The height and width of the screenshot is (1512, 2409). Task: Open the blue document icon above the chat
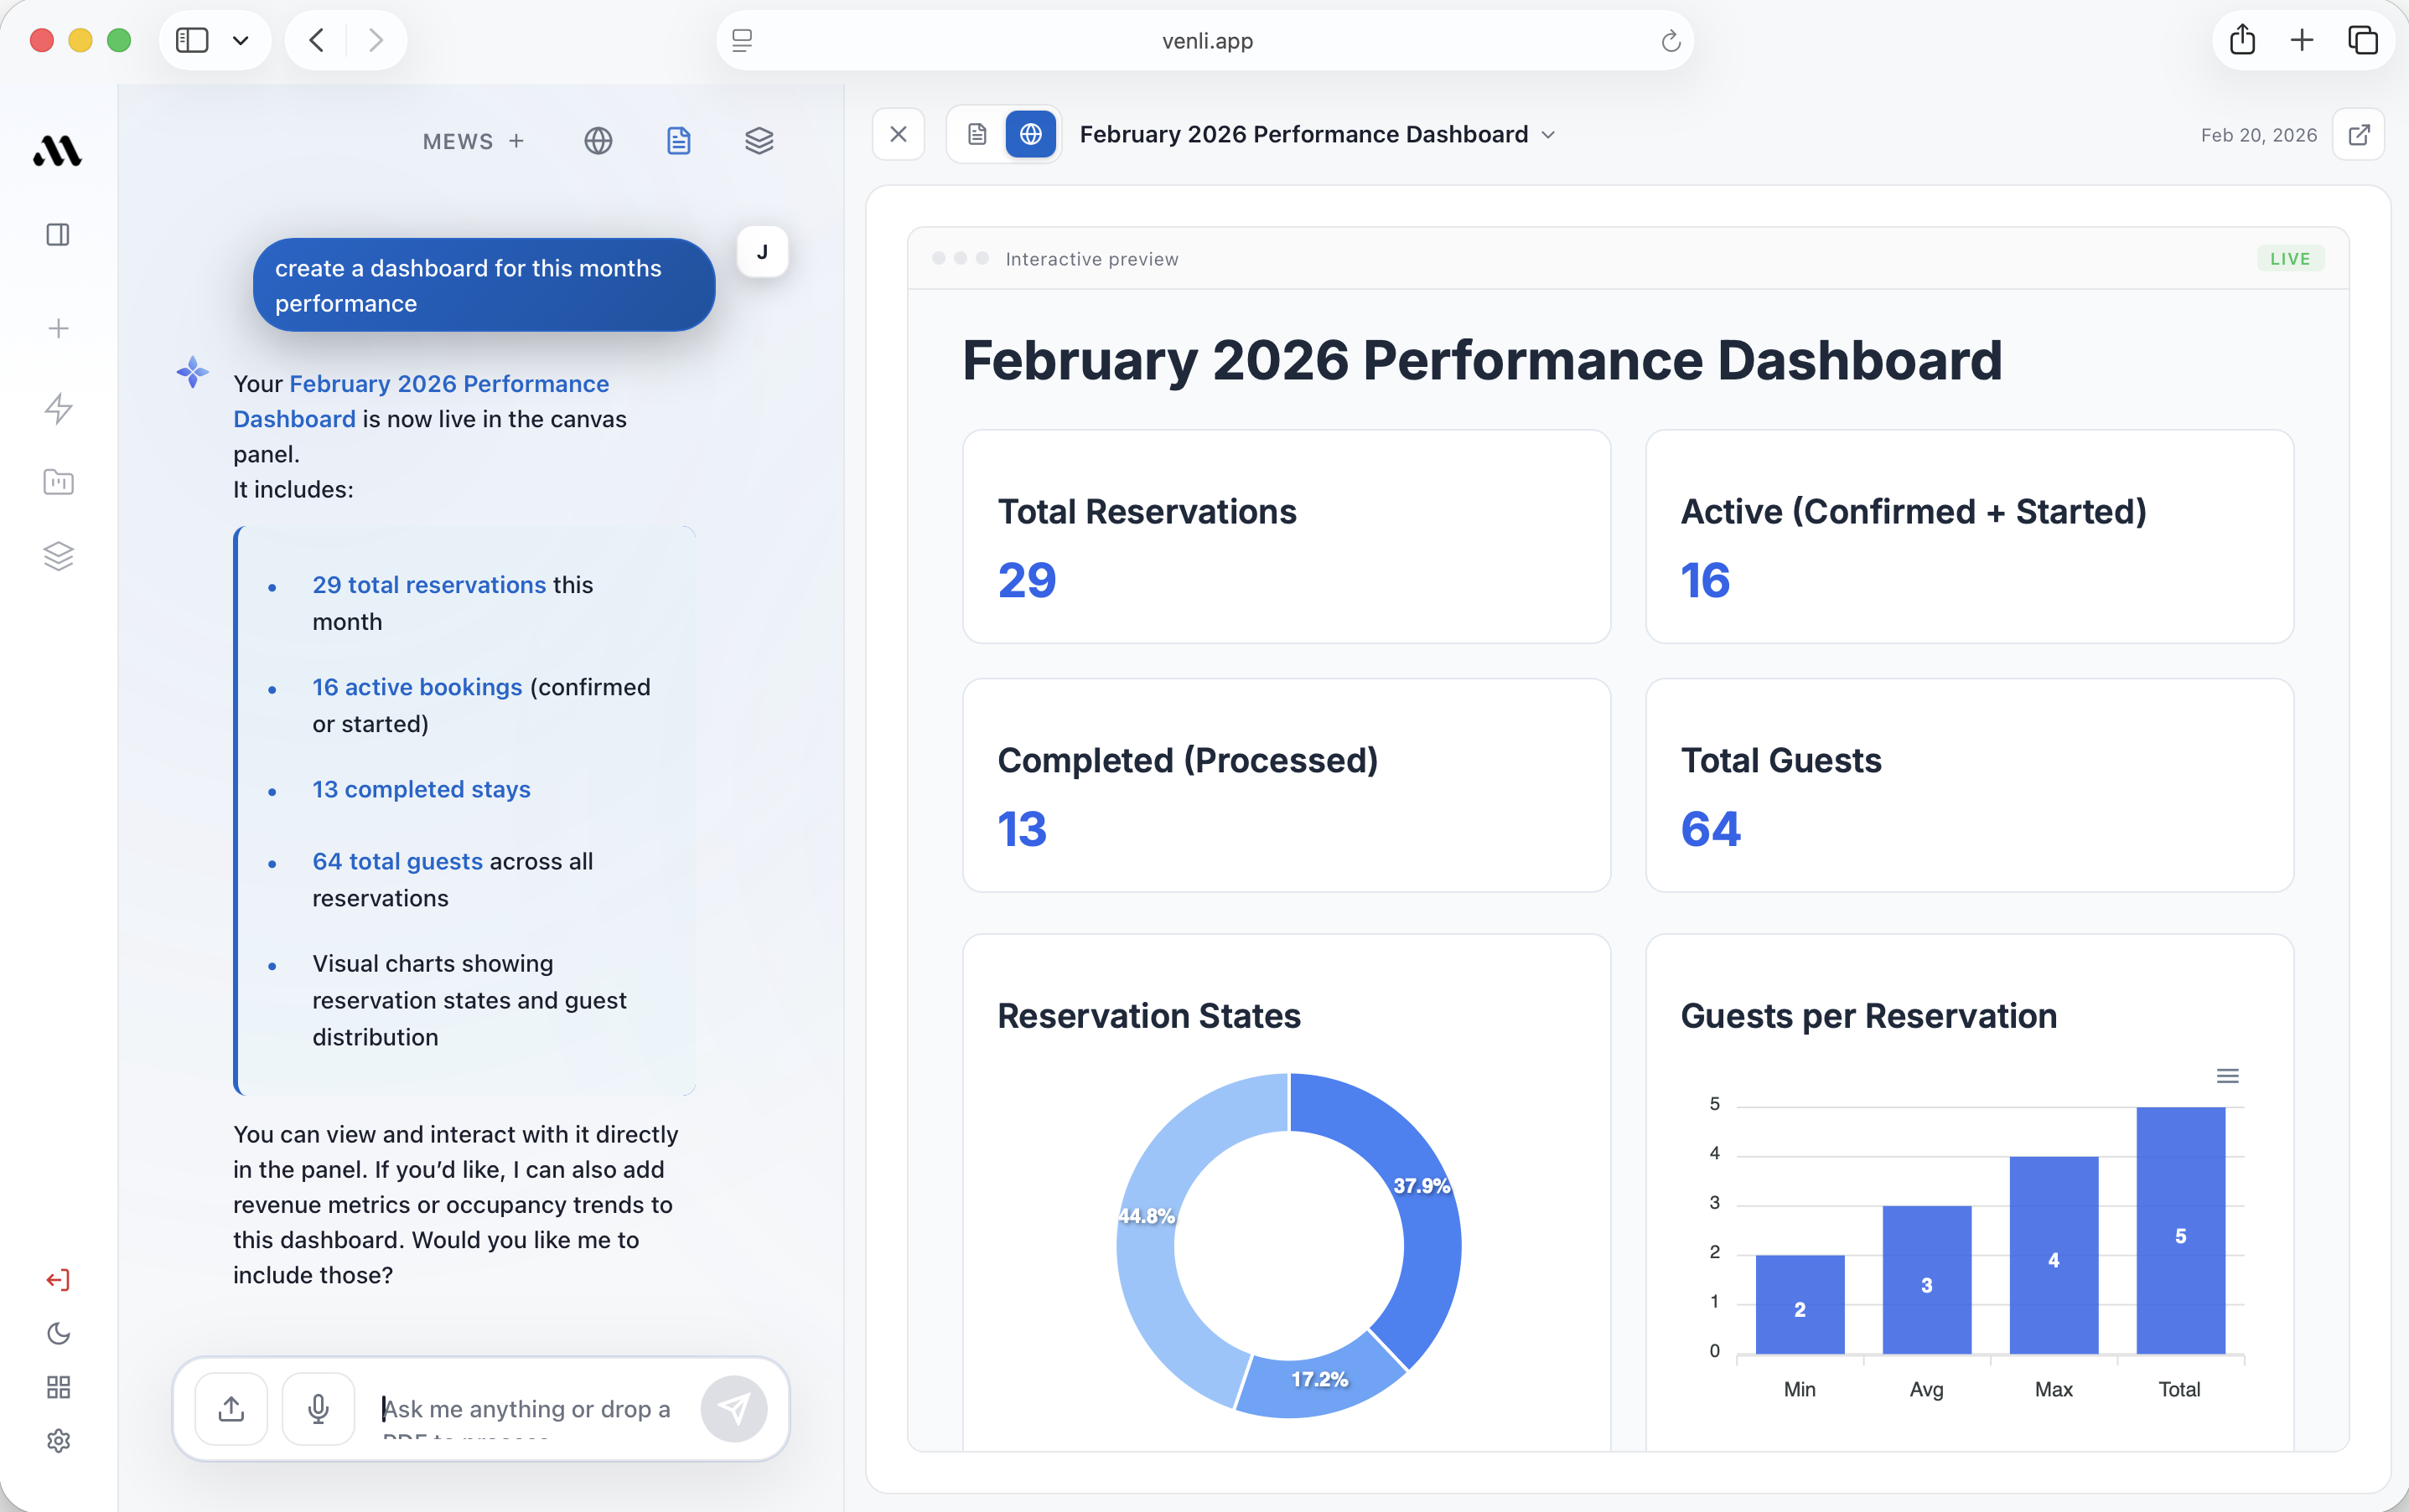click(678, 141)
